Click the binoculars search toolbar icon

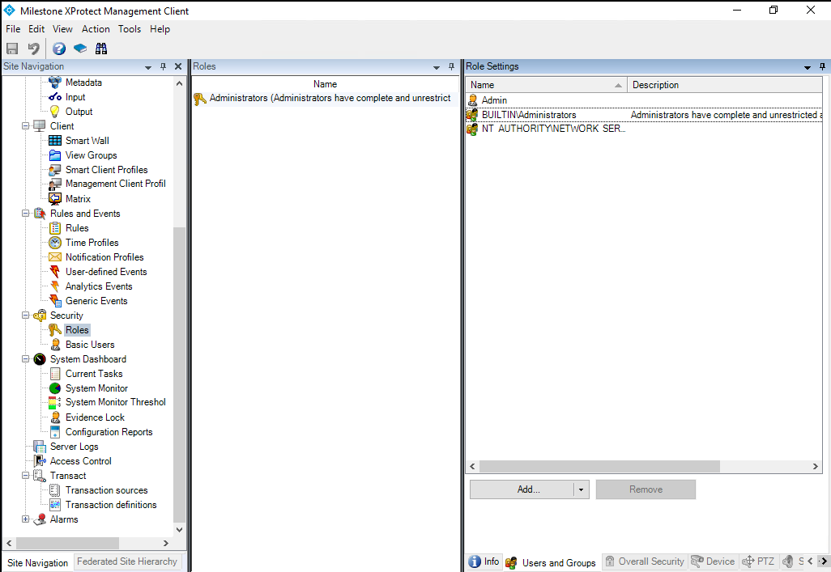click(100, 48)
